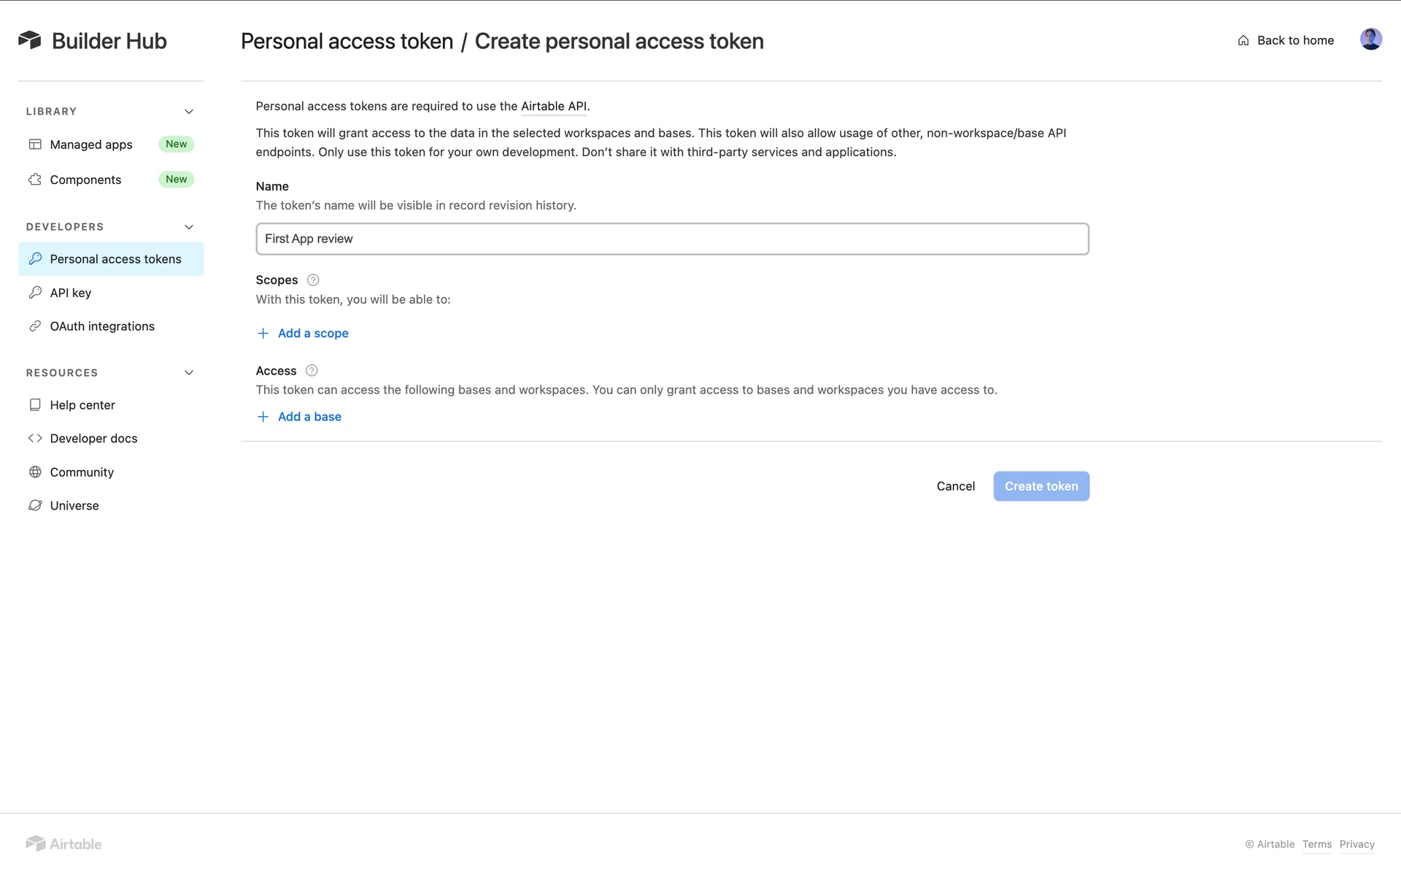Viewport: 1401px width, 876px height.
Task: Click the user profile avatar
Action: (x=1370, y=39)
